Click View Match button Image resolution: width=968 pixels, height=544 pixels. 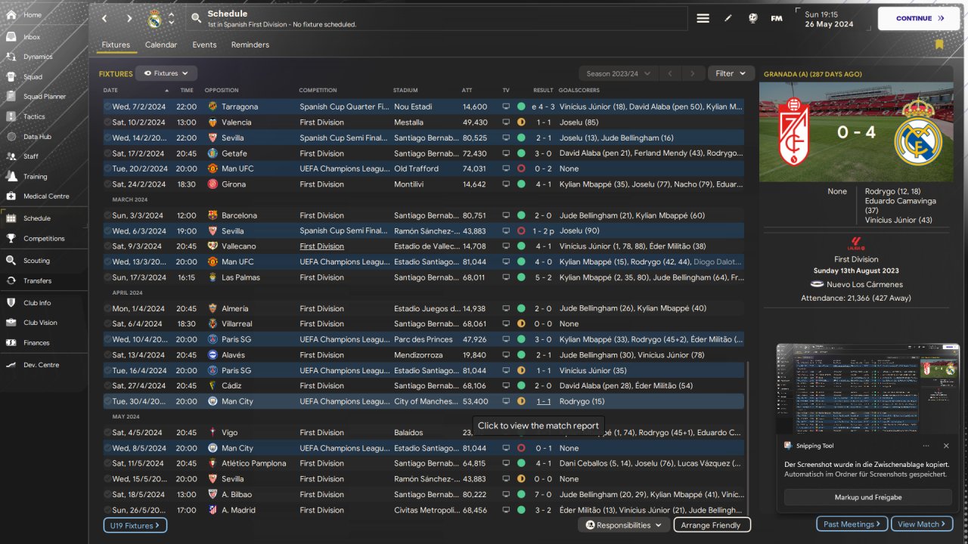[922, 524]
